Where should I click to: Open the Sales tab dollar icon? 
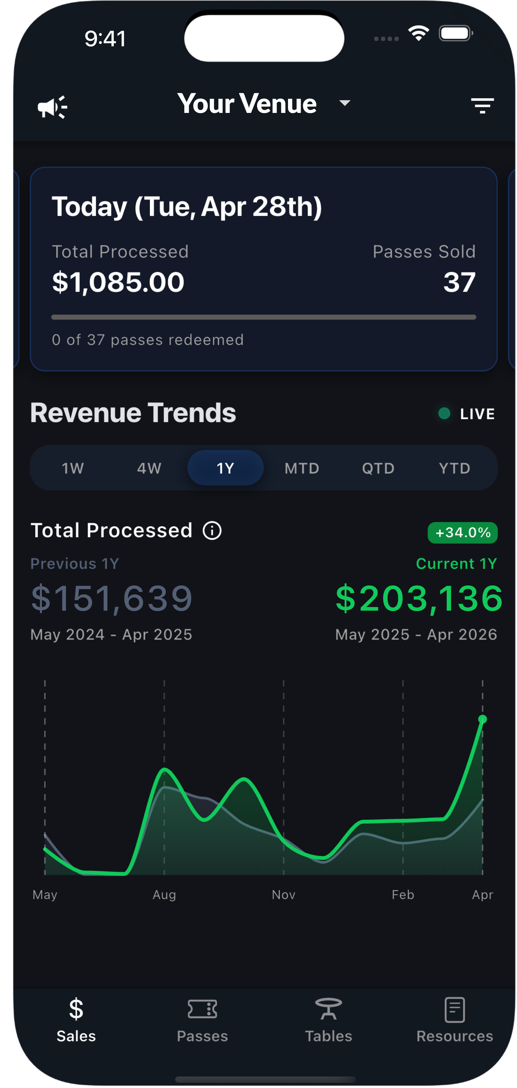76,1009
